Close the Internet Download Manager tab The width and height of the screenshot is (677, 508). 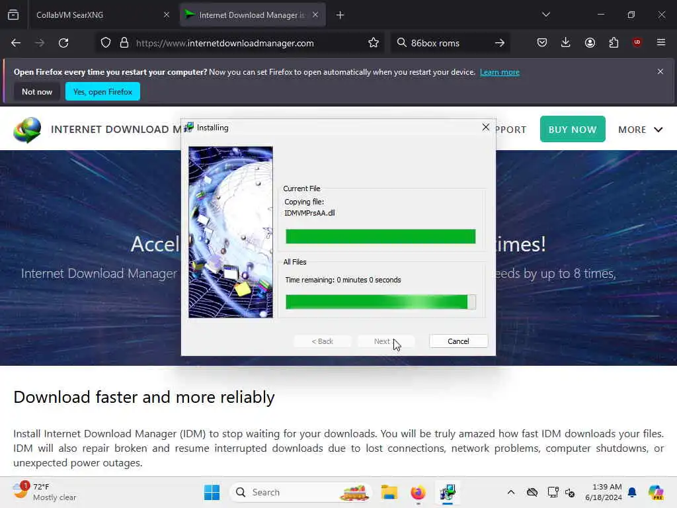click(315, 15)
